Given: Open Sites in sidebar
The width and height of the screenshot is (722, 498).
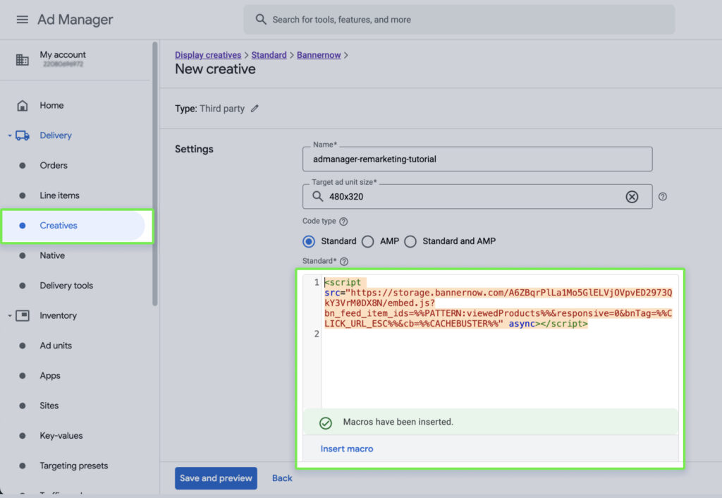Looking at the screenshot, I should (x=49, y=406).
